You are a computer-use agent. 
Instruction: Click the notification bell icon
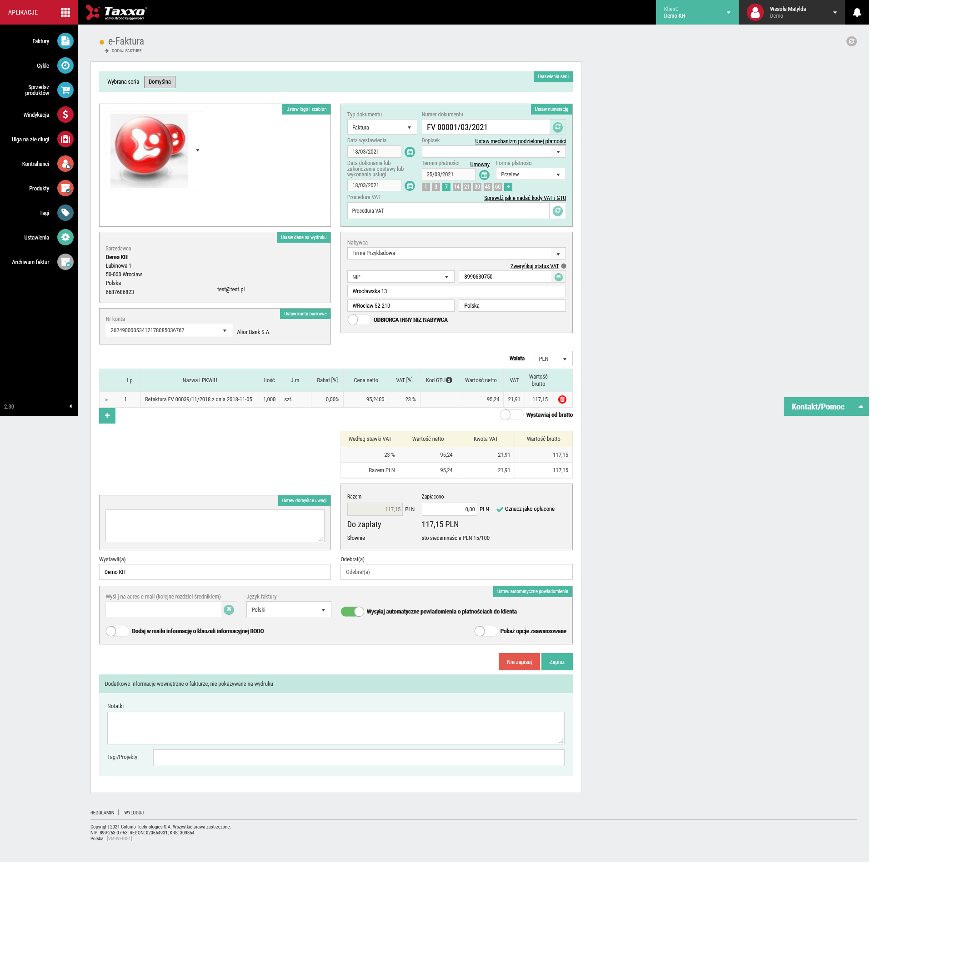coord(856,12)
